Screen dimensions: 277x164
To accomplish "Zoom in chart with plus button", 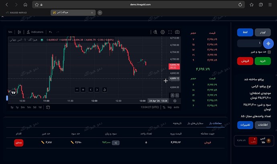I will pyautogui.click(x=83, y=90).
